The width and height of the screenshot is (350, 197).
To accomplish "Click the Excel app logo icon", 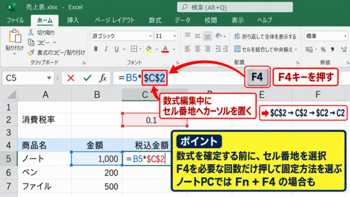I will point(11,7).
